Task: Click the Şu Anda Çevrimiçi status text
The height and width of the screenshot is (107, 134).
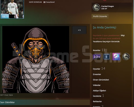Action: [x=104, y=28]
